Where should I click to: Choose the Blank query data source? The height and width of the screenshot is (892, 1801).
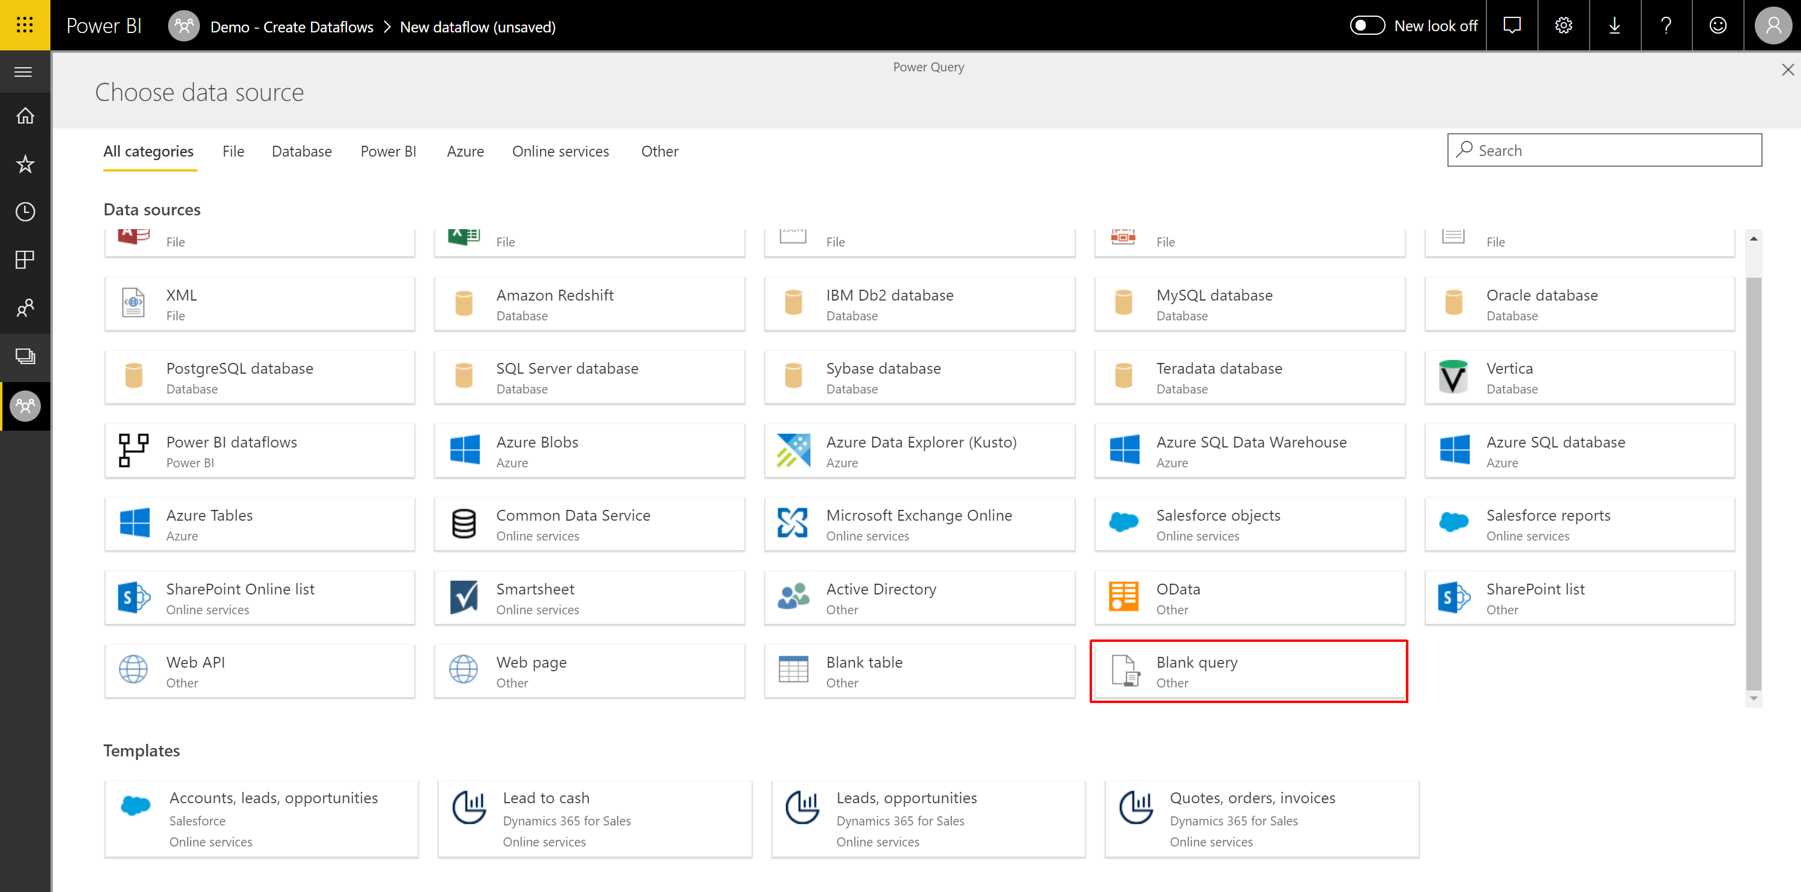point(1249,671)
